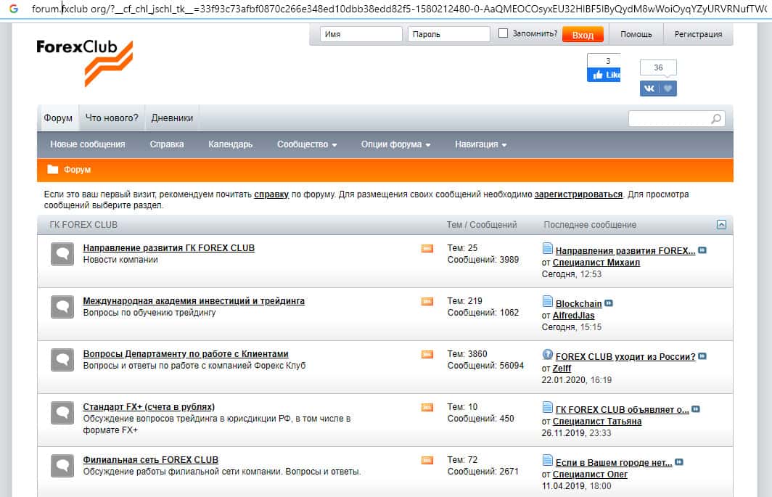Open the Дневники tab
Screen dimensions: 772x497
(172, 118)
